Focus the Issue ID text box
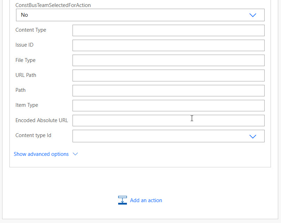The image size is (281, 223). click(168, 46)
